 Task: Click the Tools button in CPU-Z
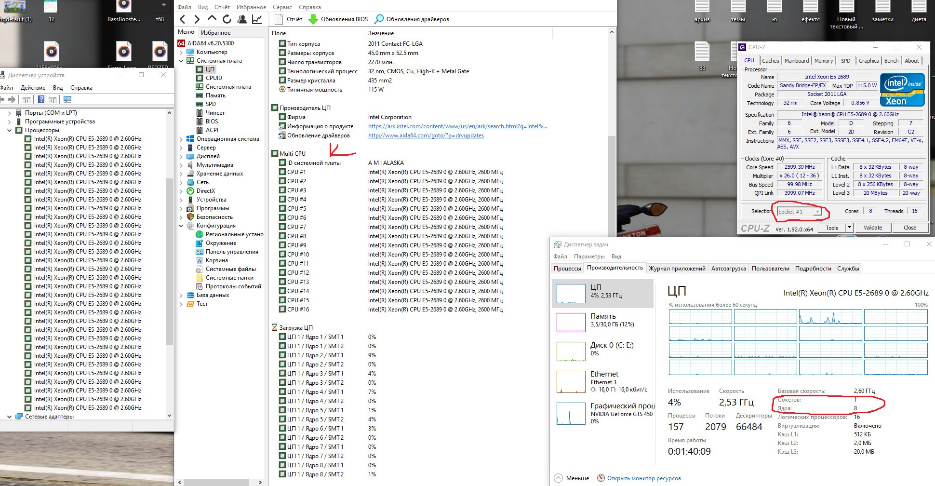pyautogui.click(x=832, y=228)
